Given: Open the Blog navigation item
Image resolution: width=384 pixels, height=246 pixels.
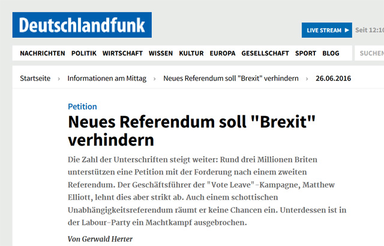Looking at the screenshot, I should coord(331,54).
